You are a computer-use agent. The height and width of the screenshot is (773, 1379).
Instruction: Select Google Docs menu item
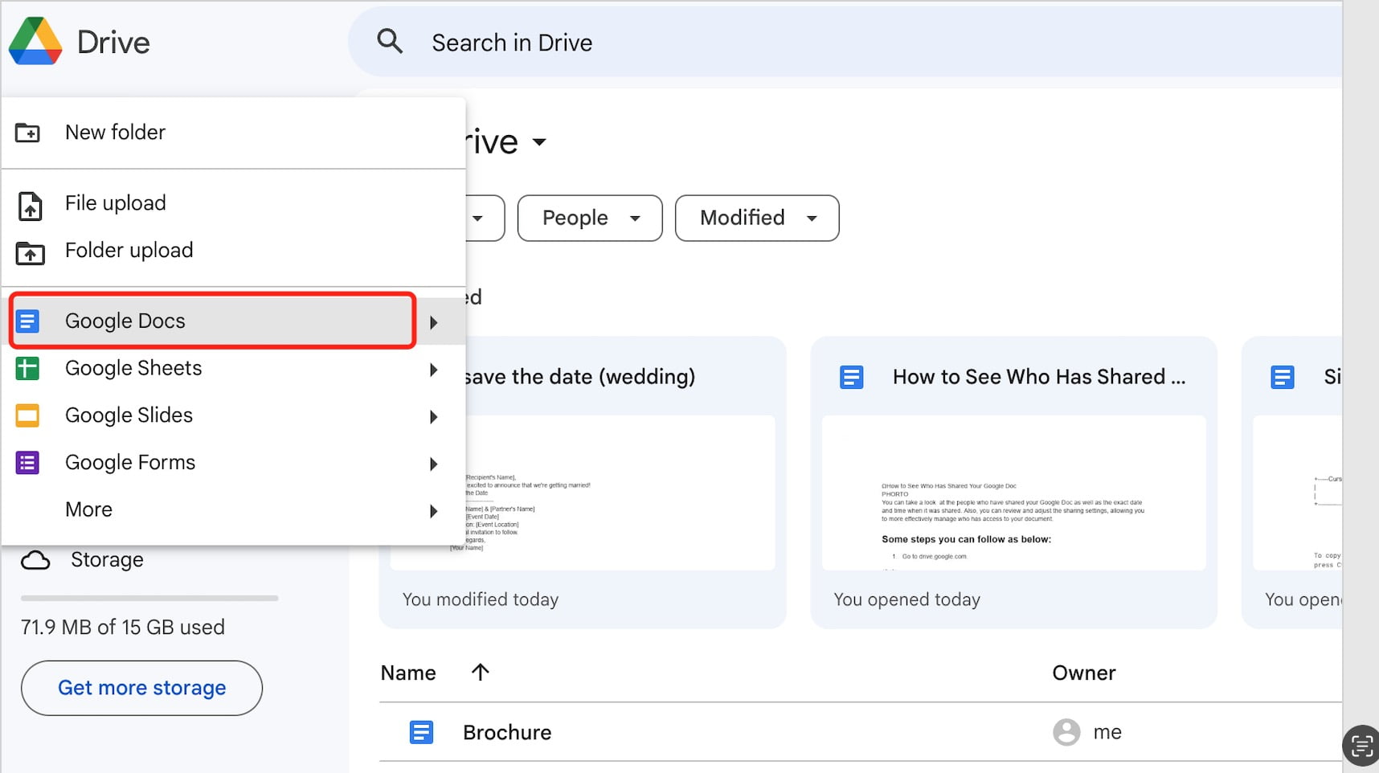[233, 321]
